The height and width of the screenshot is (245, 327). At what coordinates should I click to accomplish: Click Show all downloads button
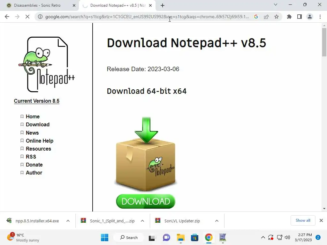click(303, 220)
